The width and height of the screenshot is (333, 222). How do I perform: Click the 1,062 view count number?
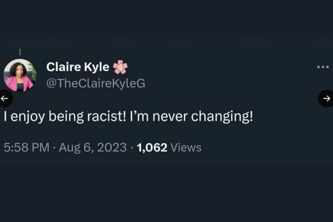(152, 147)
